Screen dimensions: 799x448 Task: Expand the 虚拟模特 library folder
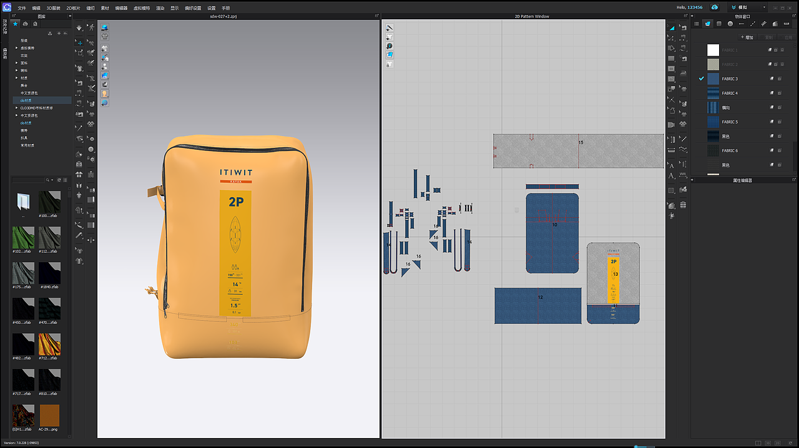click(17, 47)
